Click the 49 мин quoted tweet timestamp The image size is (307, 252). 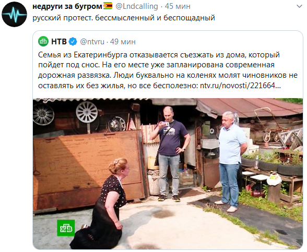click(x=123, y=42)
